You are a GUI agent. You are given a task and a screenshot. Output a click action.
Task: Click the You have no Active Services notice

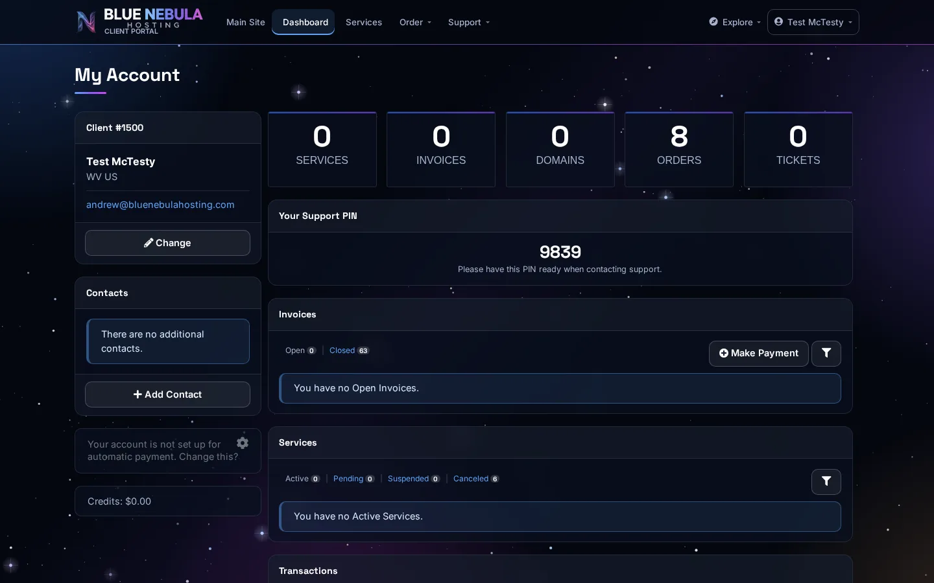click(x=560, y=516)
